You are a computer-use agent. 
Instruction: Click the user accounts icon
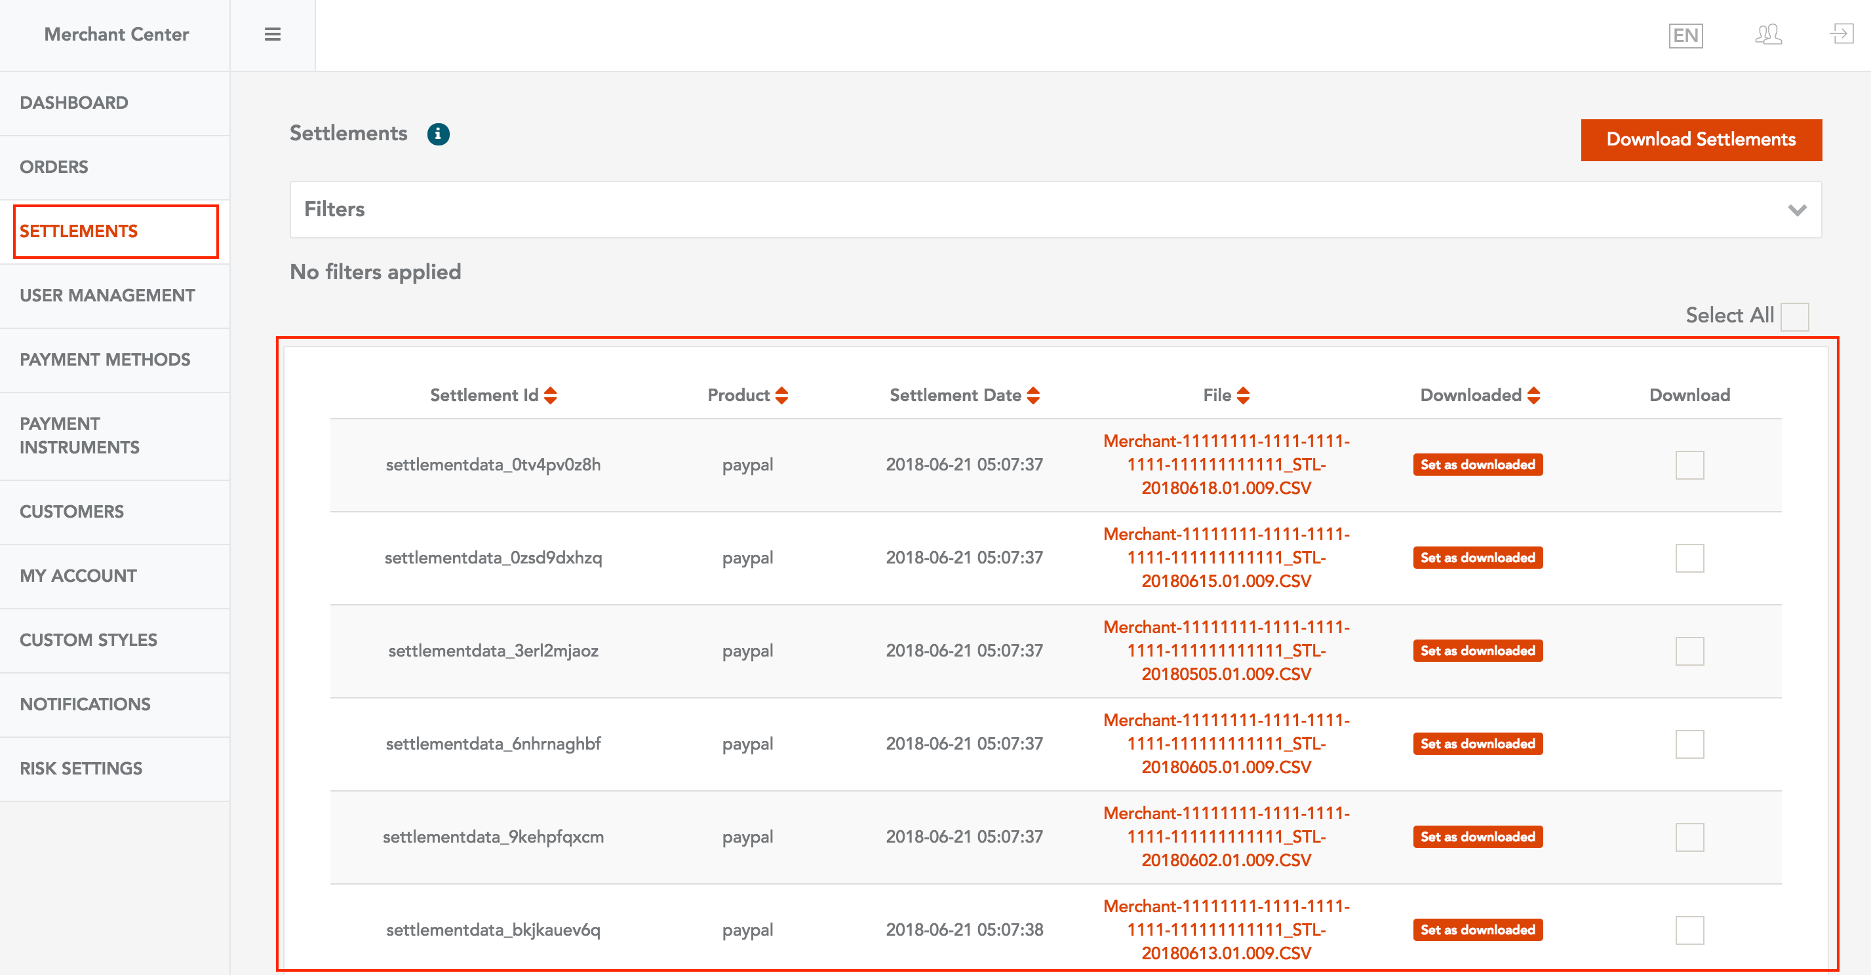pyautogui.click(x=1768, y=34)
